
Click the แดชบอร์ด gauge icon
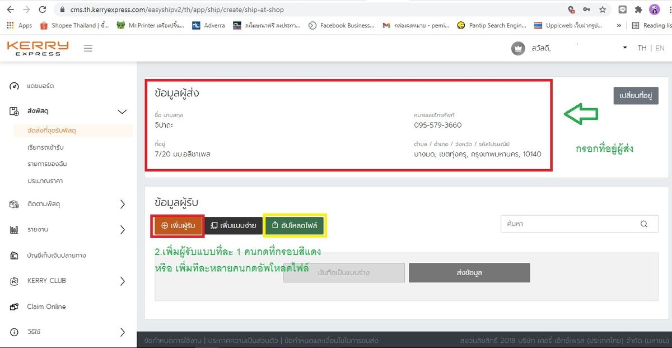(15, 86)
